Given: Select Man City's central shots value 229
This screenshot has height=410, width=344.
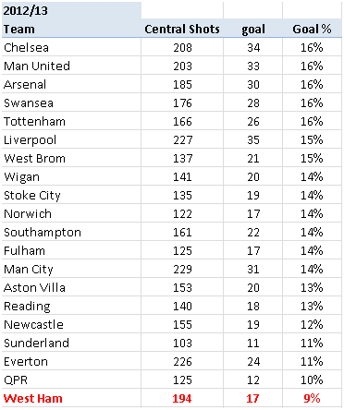Looking at the screenshot, I should (x=182, y=269).
